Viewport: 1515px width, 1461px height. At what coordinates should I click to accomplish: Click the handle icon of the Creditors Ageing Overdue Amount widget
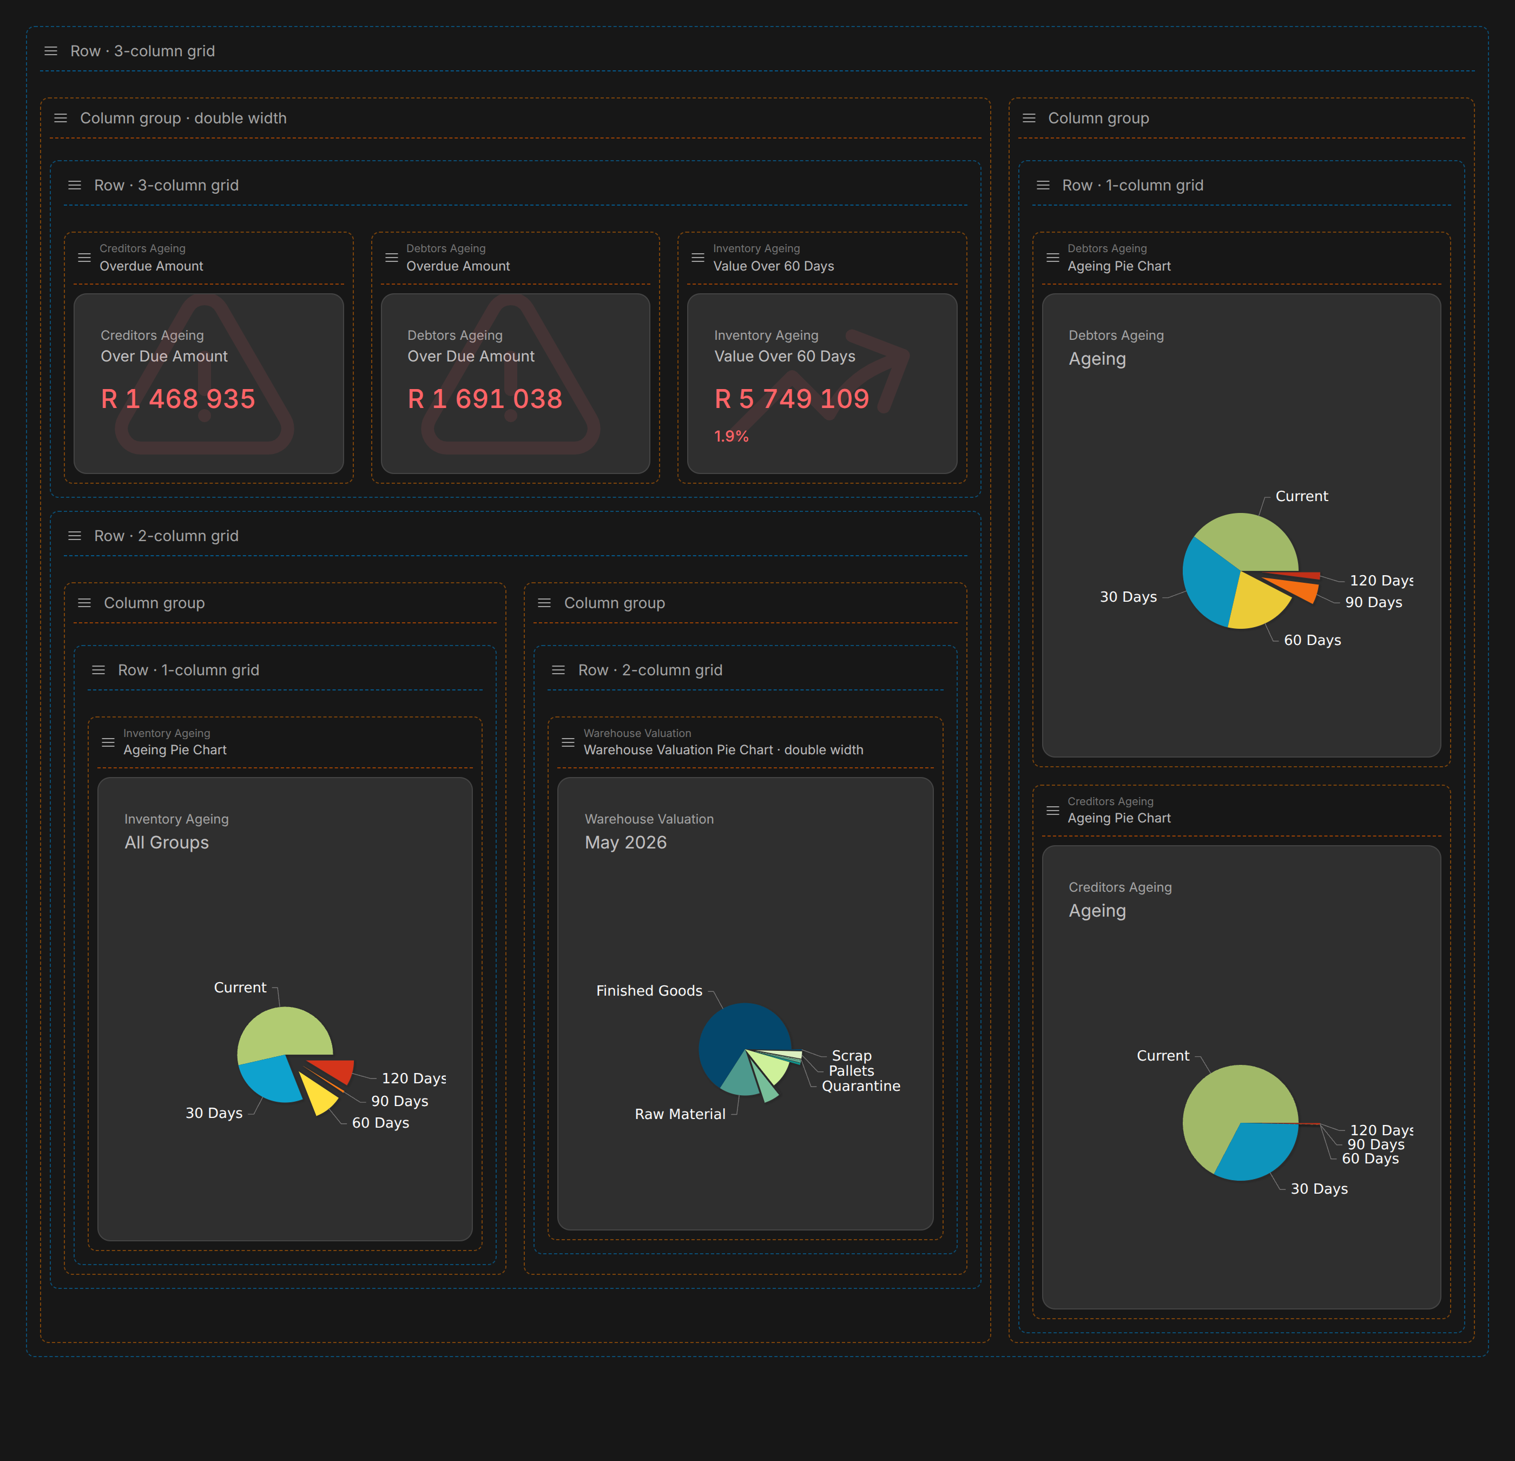tap(84, 258)
